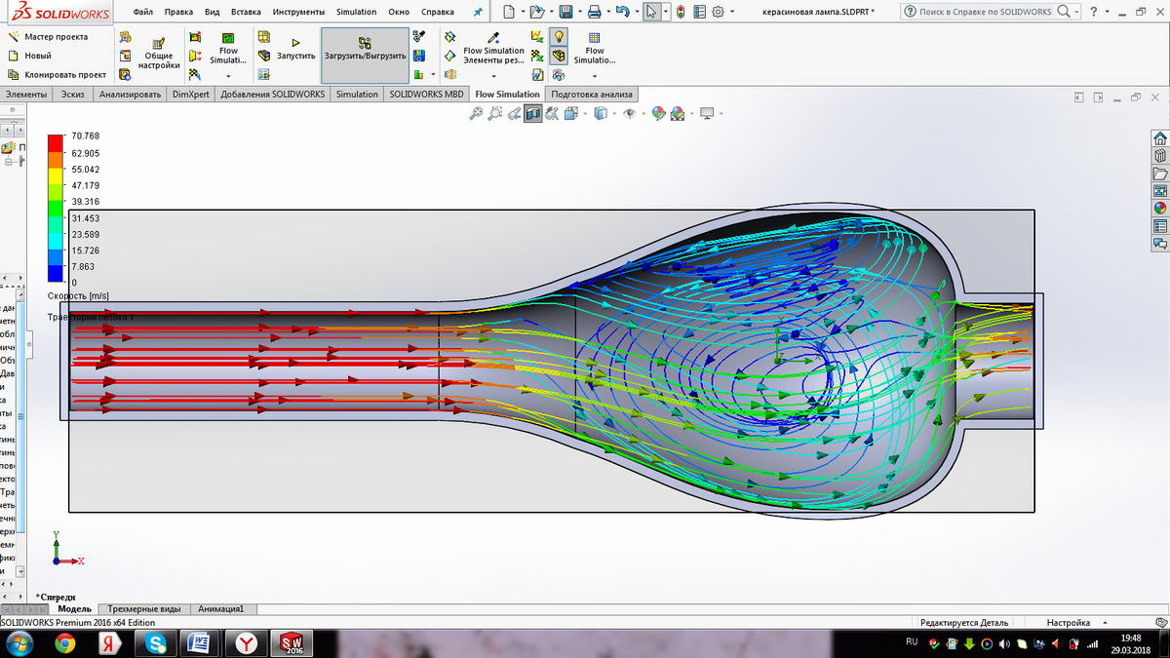Open the Options gear dropdown arrow
The width and height of the screenshot is (1170, 658).
pyautogui.click(x=731, y=13)
